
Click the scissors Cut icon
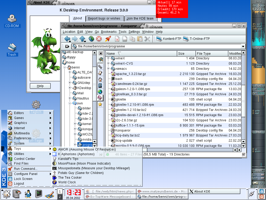pos(147,39)
